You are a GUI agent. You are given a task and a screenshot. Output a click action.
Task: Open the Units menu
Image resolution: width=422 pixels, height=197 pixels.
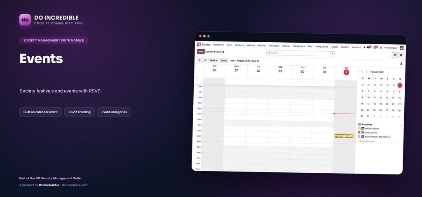tap(229, 45)
